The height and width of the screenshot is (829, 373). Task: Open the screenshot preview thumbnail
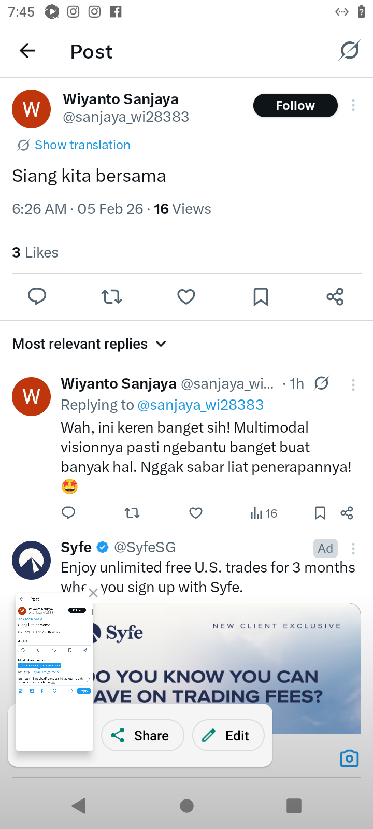point(54,672)
